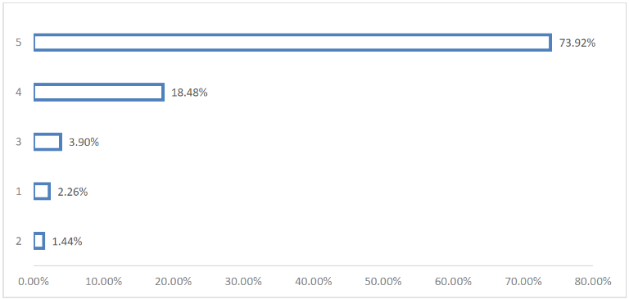Screen dimensions: 629x299
Task: Select category axis label 4
Action: (x=19, y=93)
